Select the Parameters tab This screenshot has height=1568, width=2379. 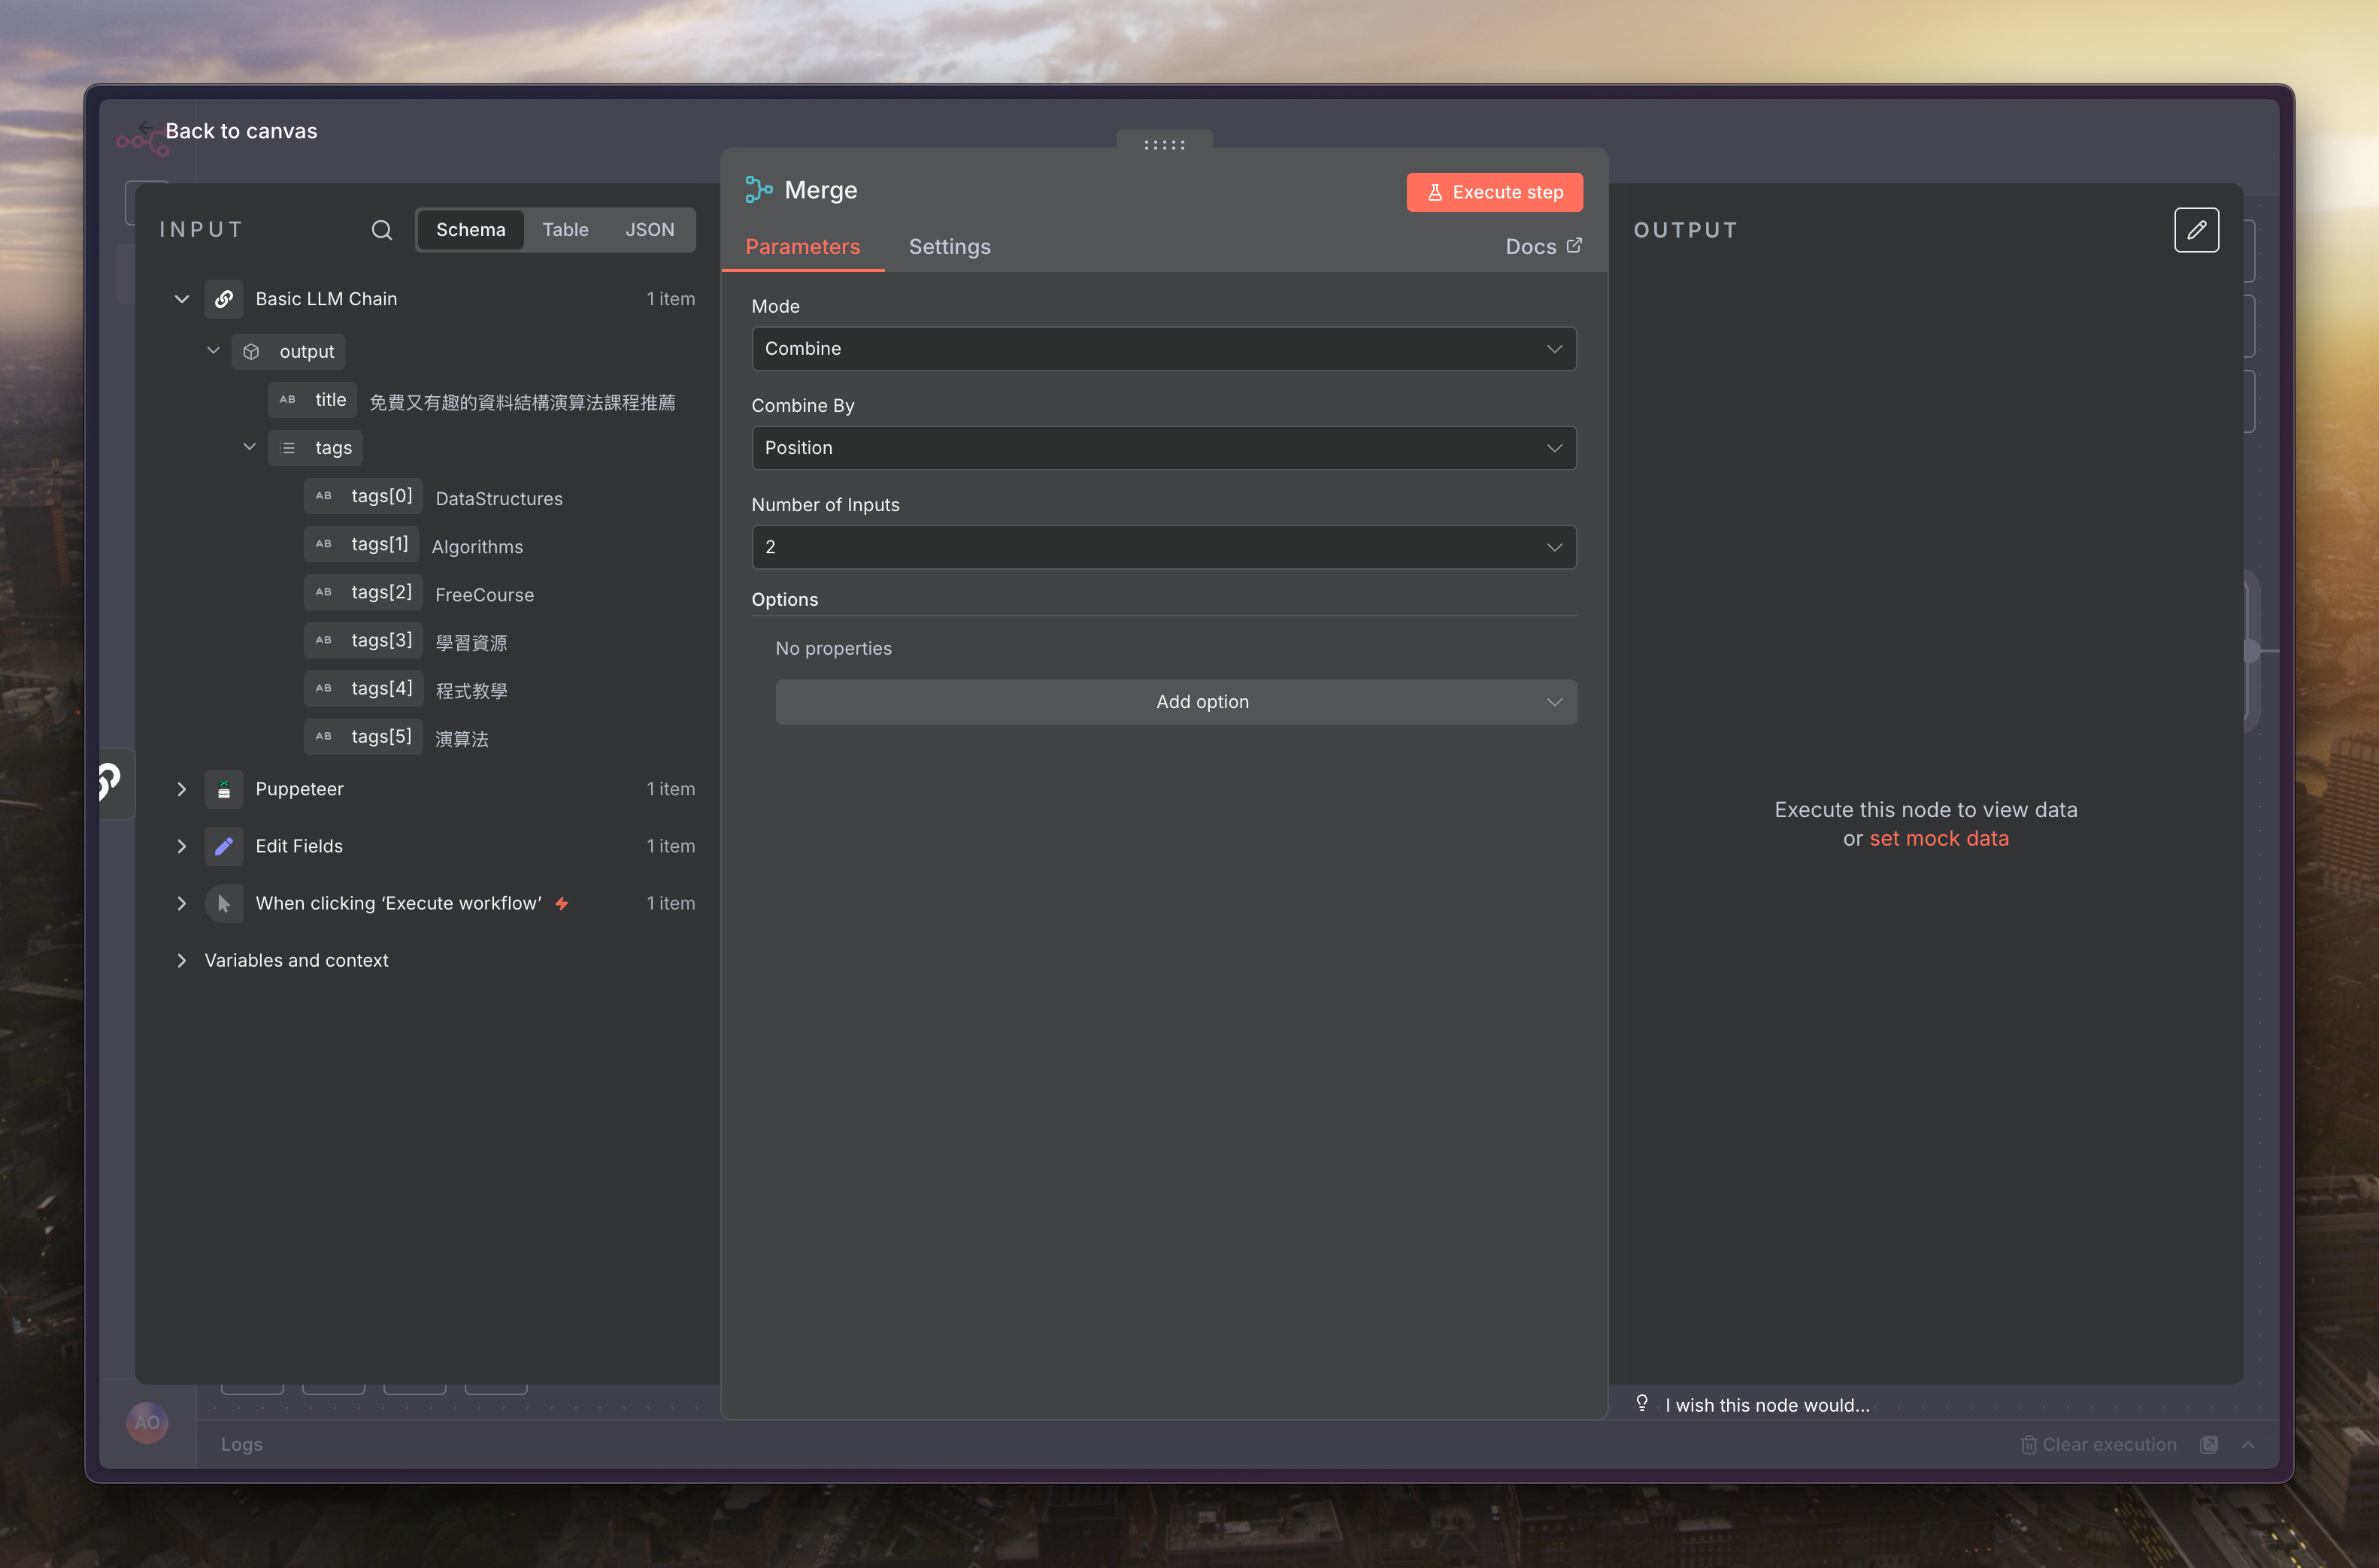802,247
